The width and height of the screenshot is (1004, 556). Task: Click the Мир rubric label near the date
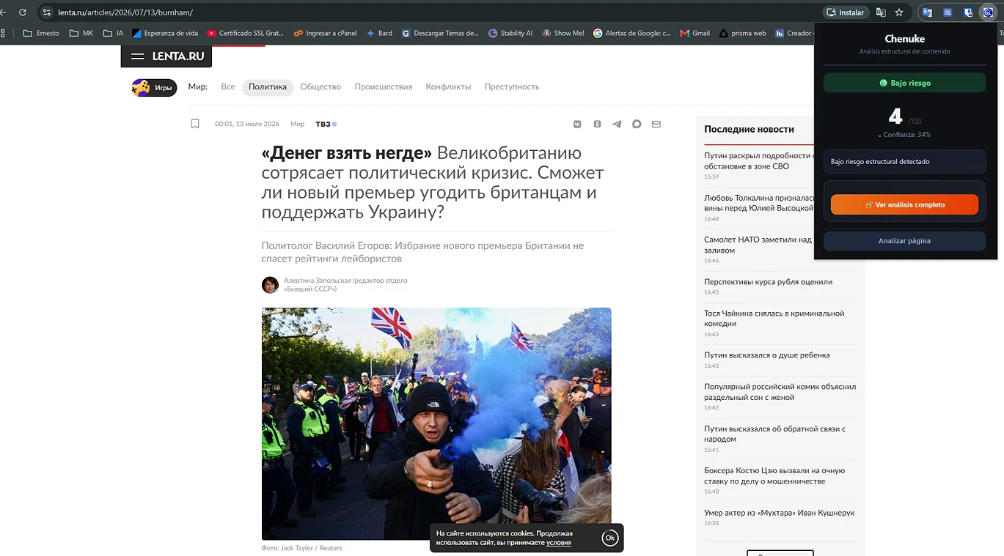coord(297,124)
